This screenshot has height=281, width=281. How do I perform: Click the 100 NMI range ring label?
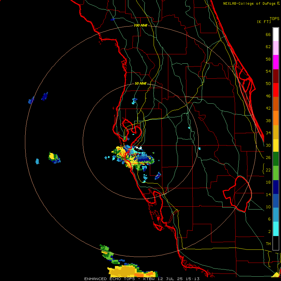140,26
